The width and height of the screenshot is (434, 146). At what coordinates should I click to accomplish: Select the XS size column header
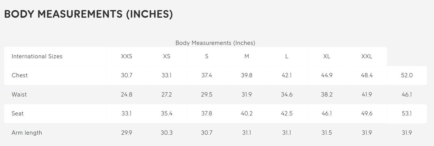[167, 57]
